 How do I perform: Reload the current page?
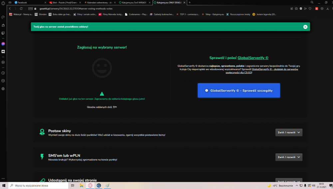click(21, 9)
